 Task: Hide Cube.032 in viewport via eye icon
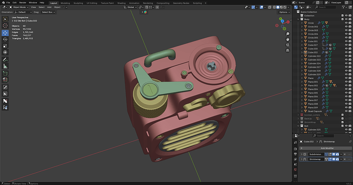346,52
